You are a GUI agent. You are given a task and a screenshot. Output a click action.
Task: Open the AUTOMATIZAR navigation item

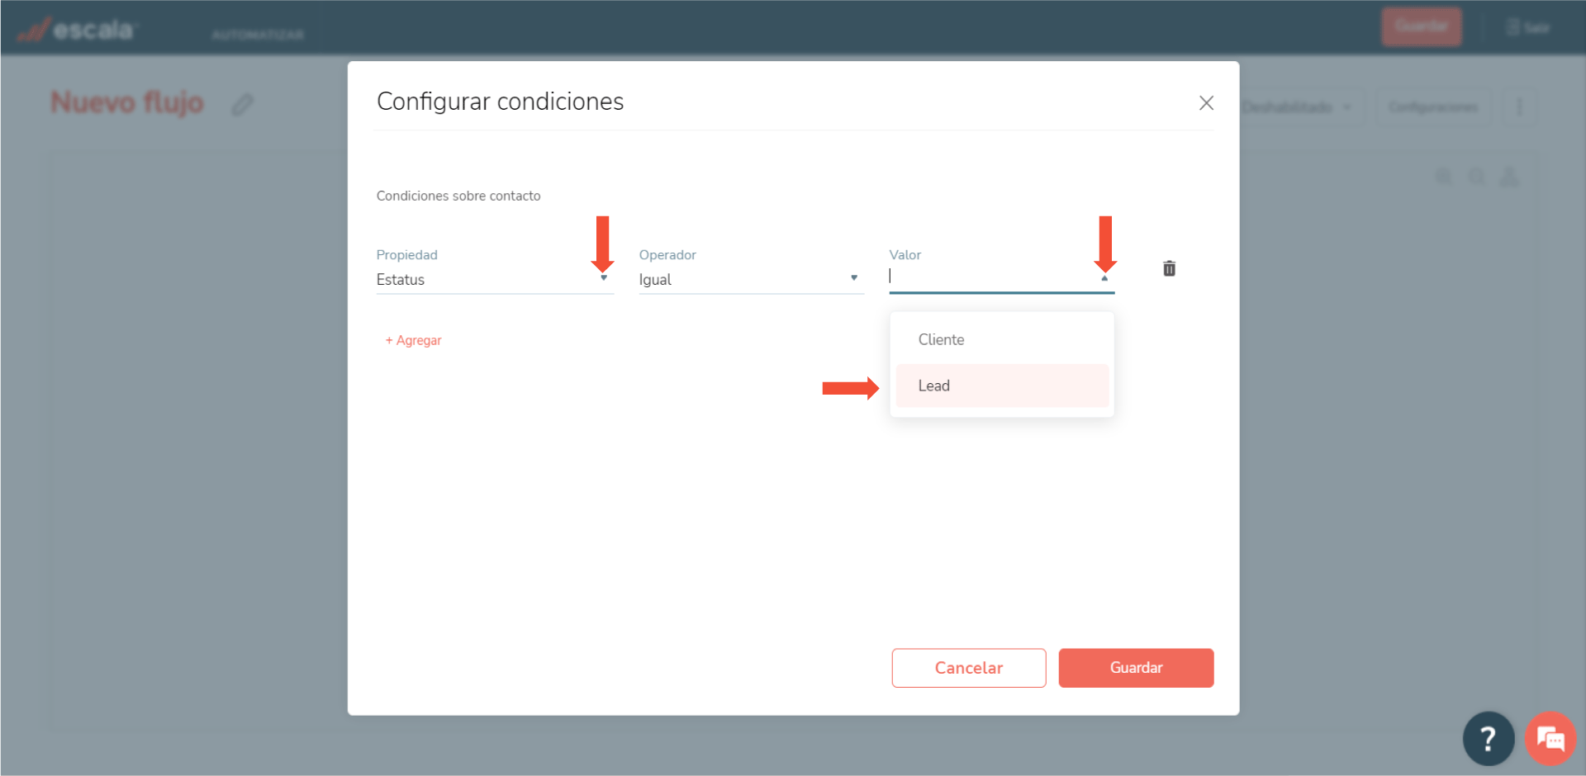point(258,35)
